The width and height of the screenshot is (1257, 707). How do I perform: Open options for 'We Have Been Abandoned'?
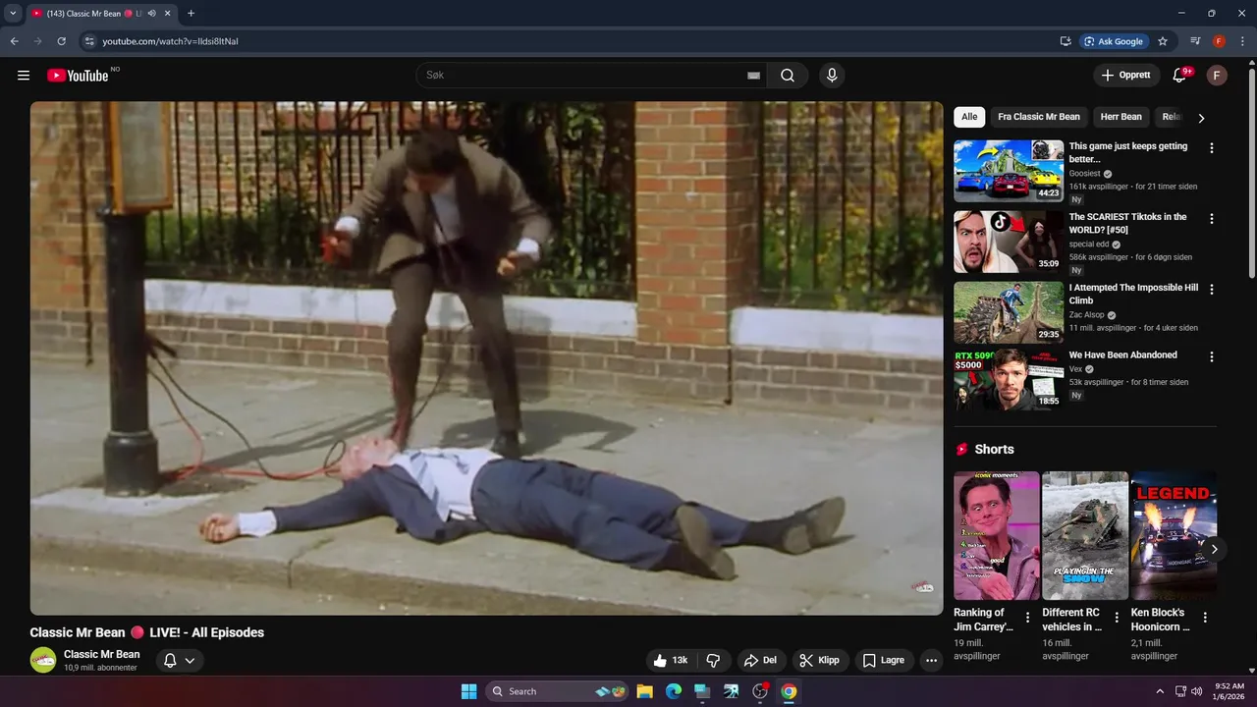coord(1211,357)
